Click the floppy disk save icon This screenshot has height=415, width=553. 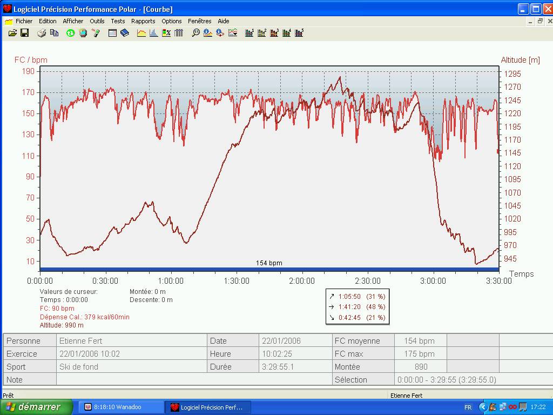click(24, 33)
